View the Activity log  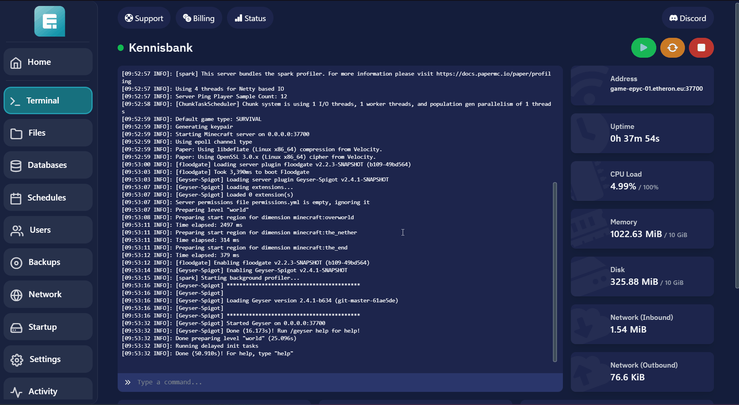pos(48,391)
